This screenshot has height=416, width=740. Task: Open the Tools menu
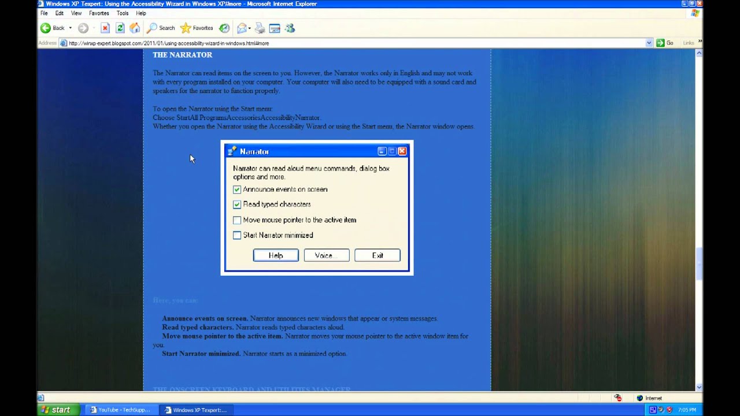click(x=123, y=13)
